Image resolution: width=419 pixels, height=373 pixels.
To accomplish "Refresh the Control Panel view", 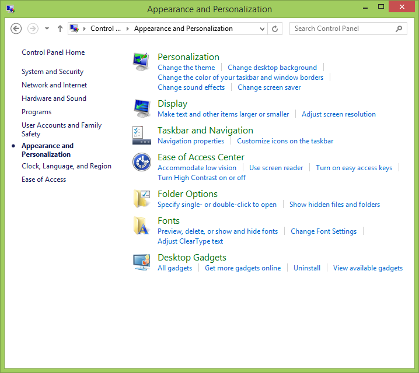I will (x=275, y=29).
